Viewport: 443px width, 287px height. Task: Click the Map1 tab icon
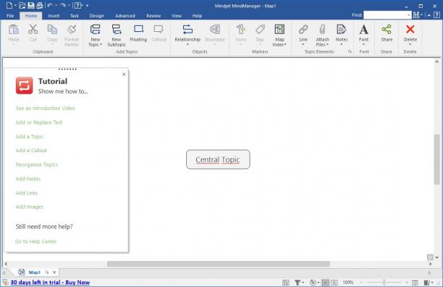[x=22, y=272]
